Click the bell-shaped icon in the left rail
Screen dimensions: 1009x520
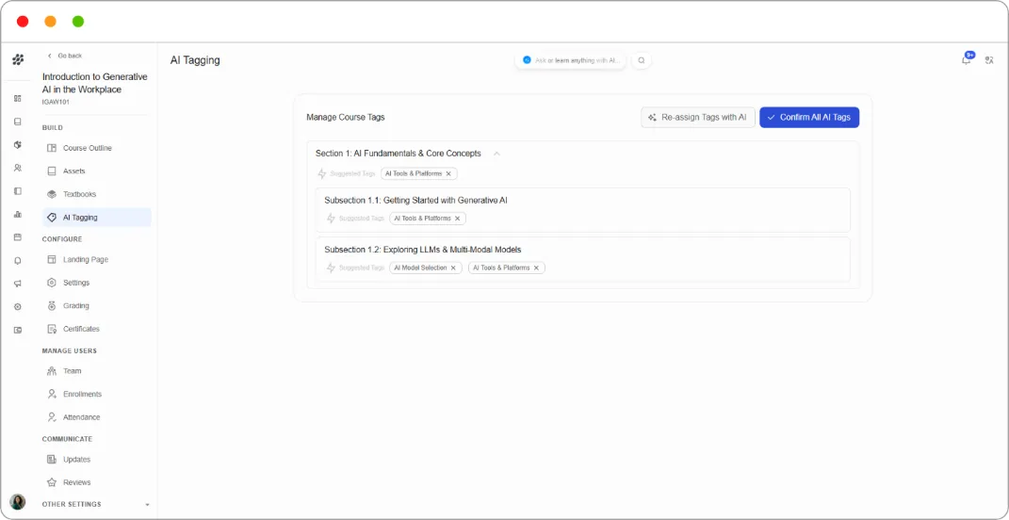(x=18, y=261)
